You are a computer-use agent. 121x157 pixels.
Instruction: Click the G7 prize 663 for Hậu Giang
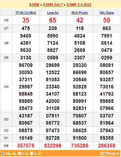click(x=107, y=28)
